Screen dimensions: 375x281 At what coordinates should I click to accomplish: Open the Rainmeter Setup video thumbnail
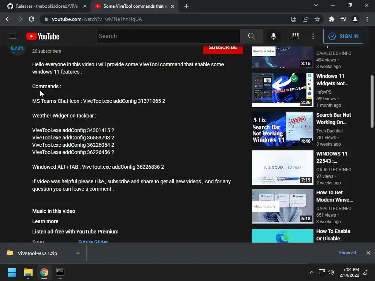point(282,57)
